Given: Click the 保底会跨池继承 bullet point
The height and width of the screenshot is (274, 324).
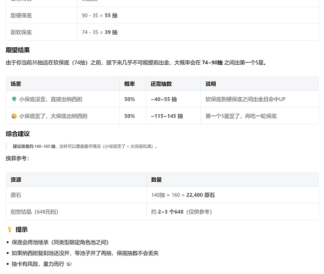Looking at the screenshot, I should (x=60, y=242).
